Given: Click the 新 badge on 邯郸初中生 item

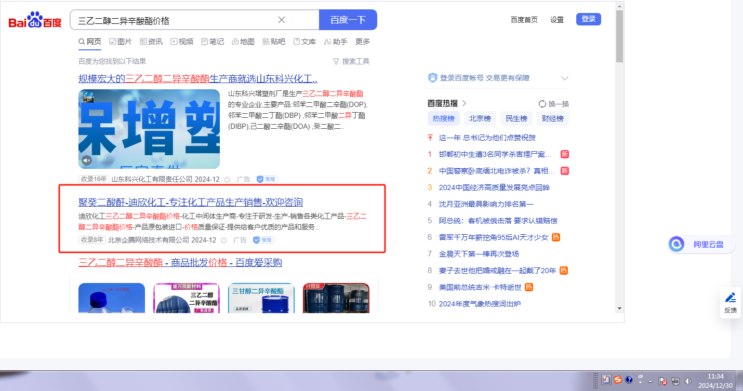Looking at the screenshot, I should point(565,154).
